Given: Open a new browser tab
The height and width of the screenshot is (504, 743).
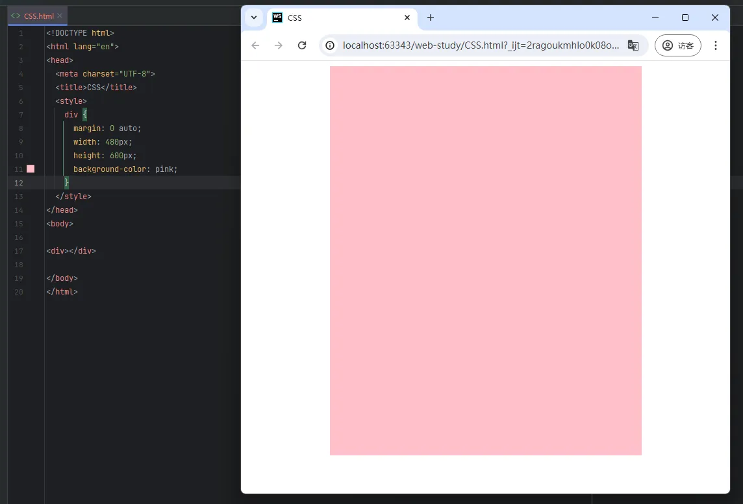Looking at the screenshot, I should [x=430, y=18].
